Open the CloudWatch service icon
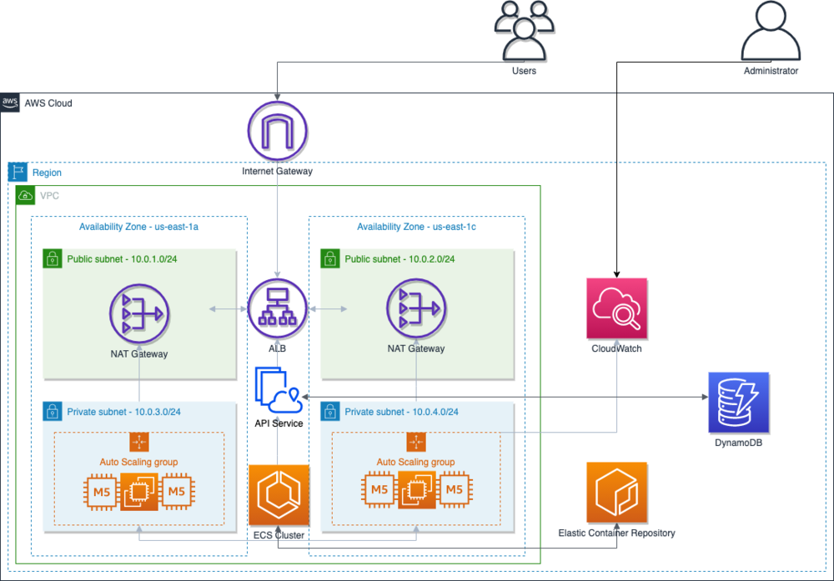This screenshot has height=581, width=834. point(616,308)
